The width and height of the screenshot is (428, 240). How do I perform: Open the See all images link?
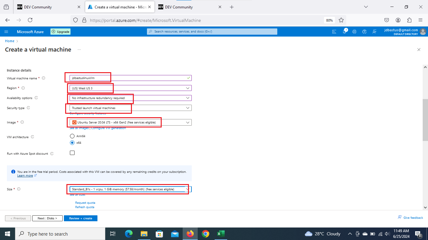pyautogui.click(x=79, y=128)
